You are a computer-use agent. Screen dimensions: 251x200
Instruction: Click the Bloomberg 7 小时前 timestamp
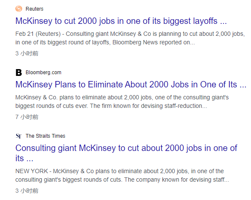click(27, 117)
